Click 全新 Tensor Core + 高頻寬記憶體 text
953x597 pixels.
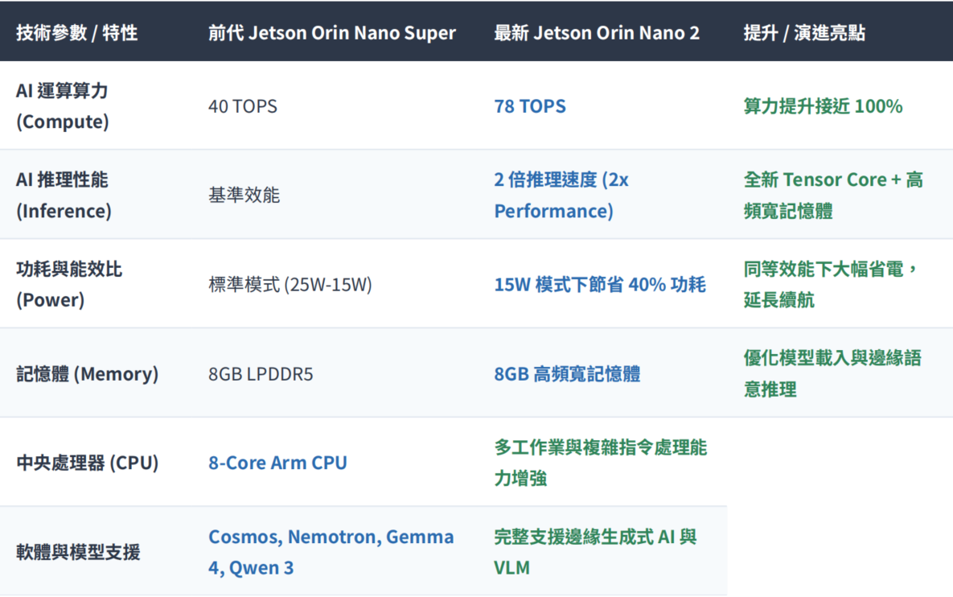(833, 196)
